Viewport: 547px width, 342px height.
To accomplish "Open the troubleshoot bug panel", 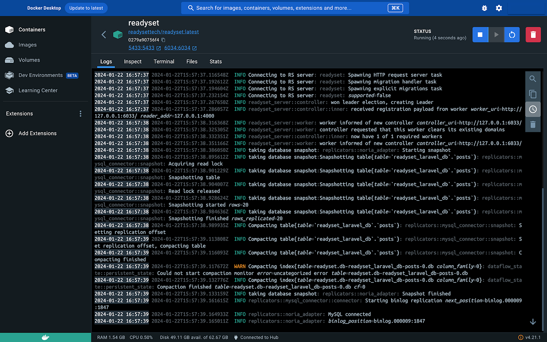I will click(484, 8).
